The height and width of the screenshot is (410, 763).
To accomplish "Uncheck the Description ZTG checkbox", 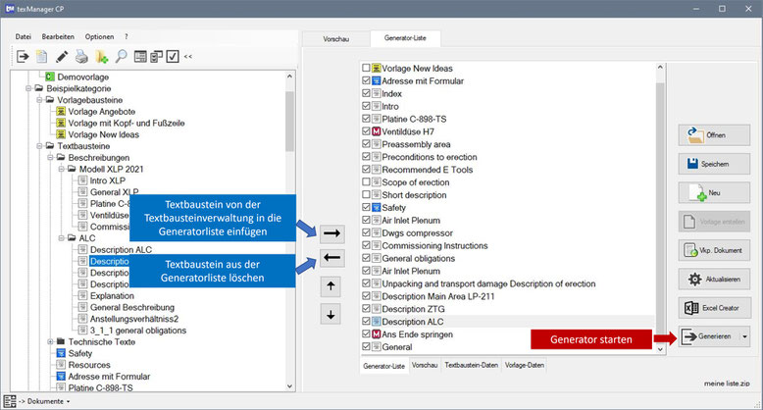I will (x=366, y=308).
